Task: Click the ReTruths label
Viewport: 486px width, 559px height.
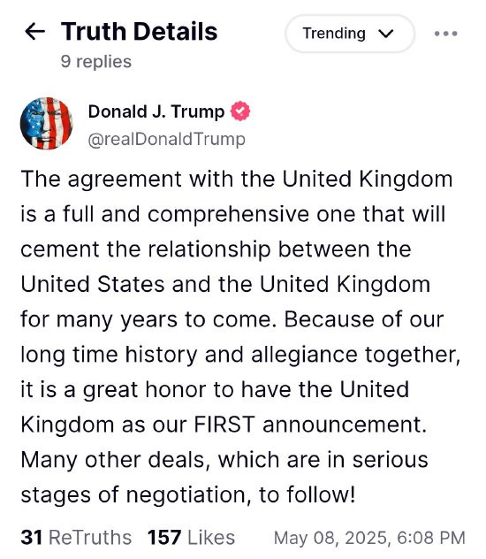Action: click(90, 537)
